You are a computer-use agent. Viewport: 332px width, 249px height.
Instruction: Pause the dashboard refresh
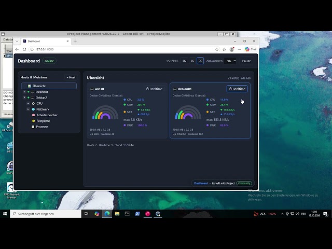coord(246,61)
